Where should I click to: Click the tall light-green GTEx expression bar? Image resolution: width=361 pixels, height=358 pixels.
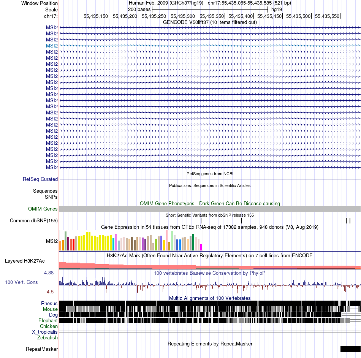(x=172, y=241)
